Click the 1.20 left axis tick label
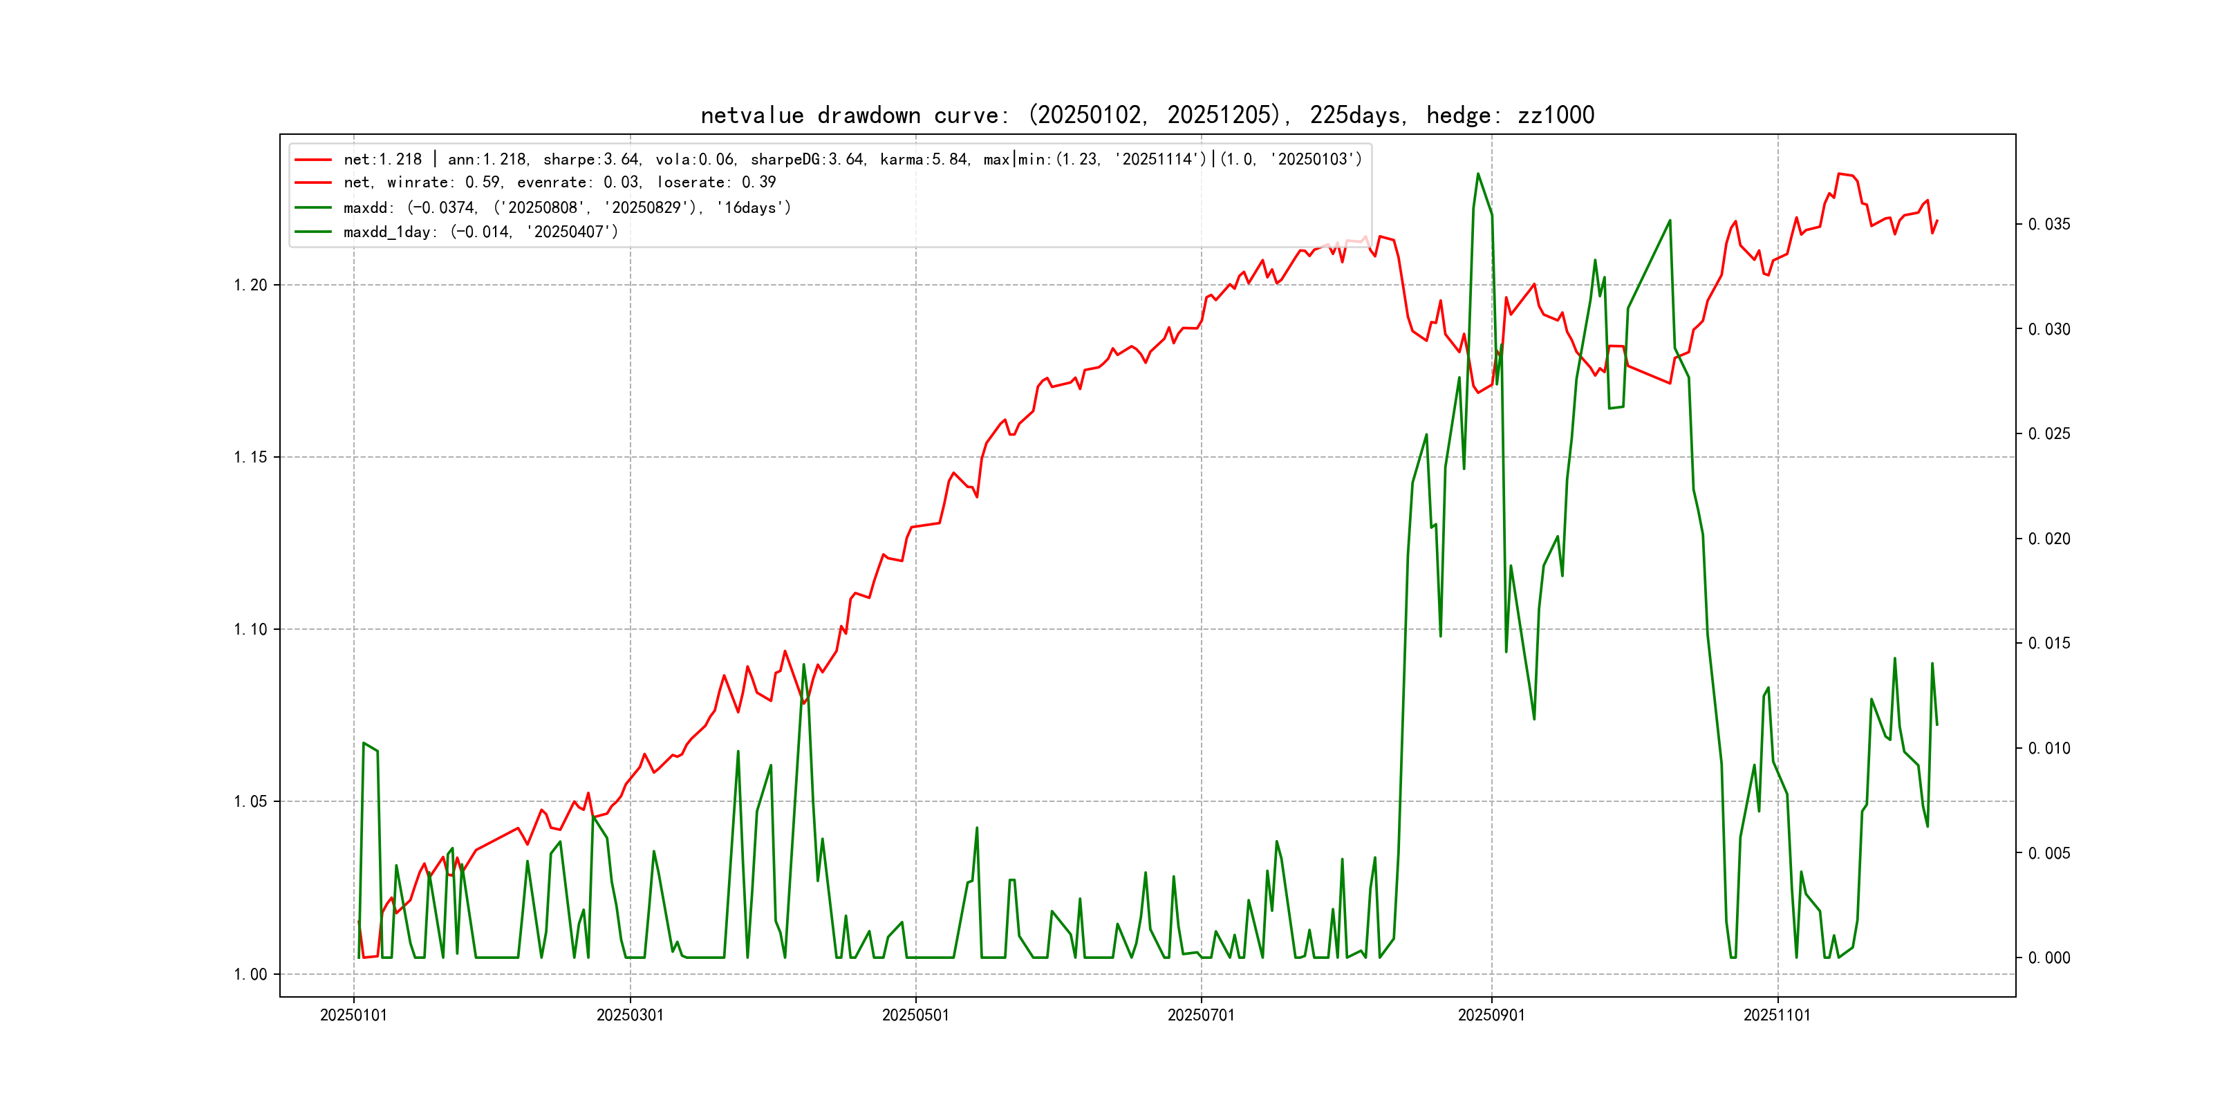The height and width of the screenshot is (1120, 2240). click(250, 286)
